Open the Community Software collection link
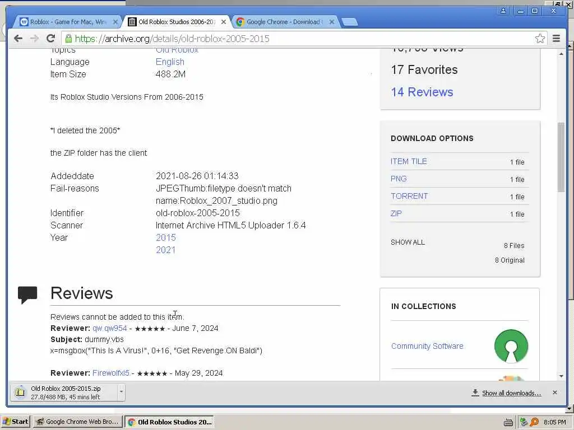574x430 pixels. (427, 346)
